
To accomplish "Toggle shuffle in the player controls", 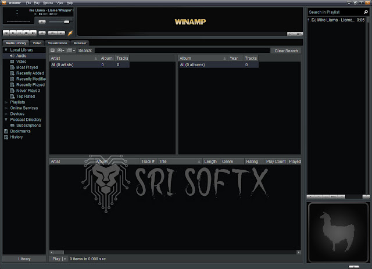I will click(52, 33).
